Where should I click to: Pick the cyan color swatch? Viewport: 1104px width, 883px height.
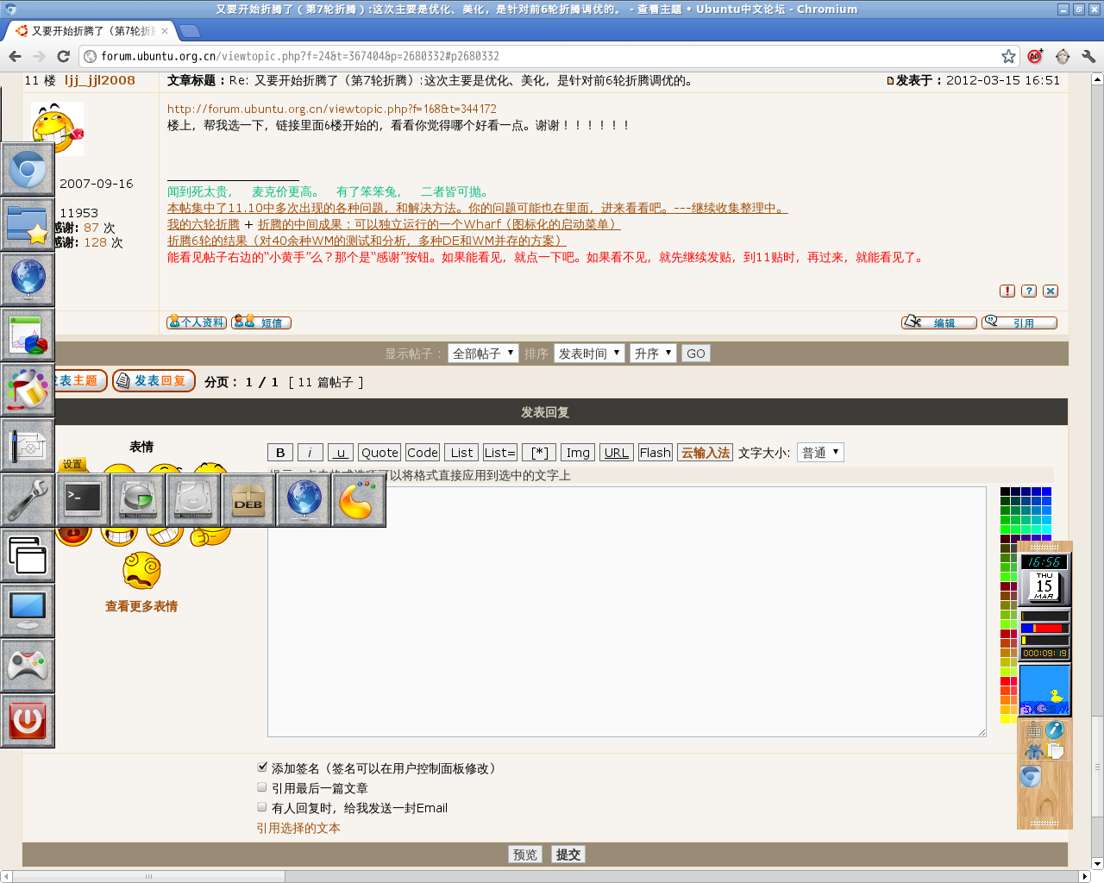pyautogui.click(x=1046, y=530)
